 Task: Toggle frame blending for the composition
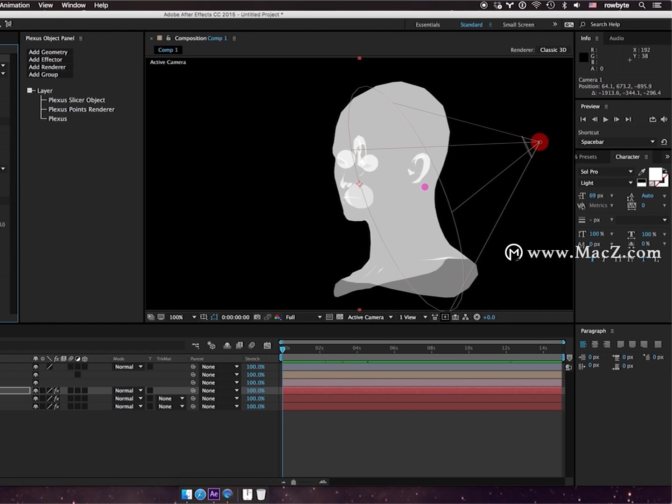coord(239,346)
